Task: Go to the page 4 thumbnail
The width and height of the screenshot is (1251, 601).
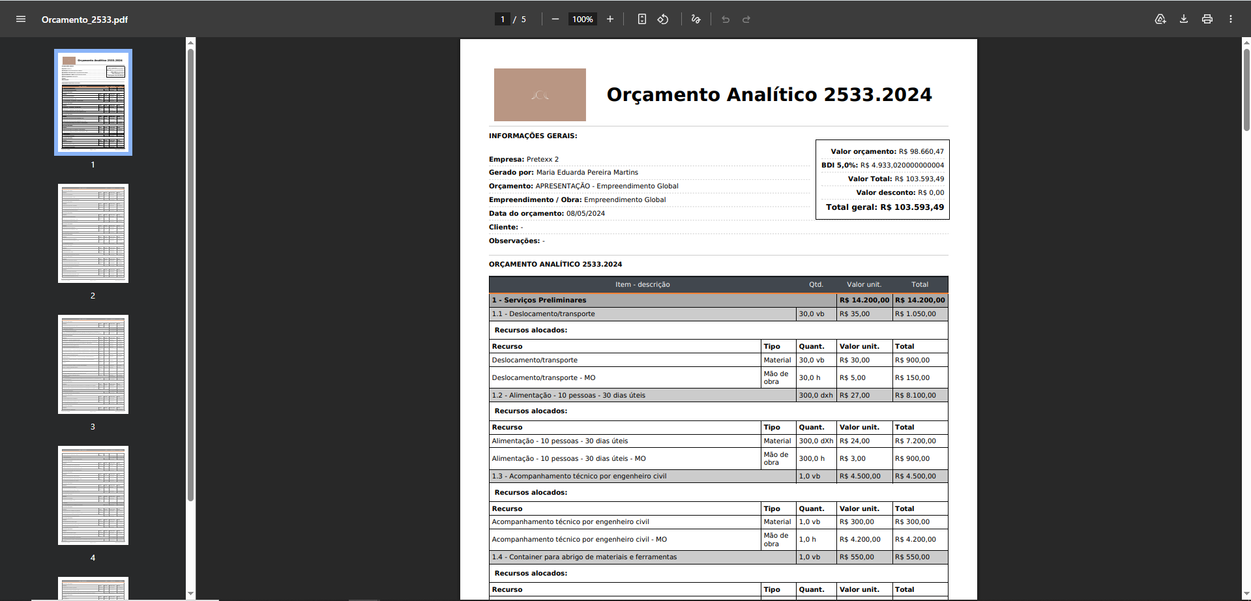Action: [93, 495]
